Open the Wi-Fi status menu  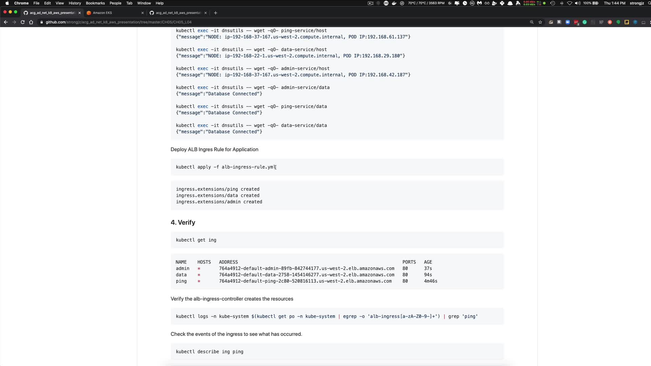click(569, 3)
